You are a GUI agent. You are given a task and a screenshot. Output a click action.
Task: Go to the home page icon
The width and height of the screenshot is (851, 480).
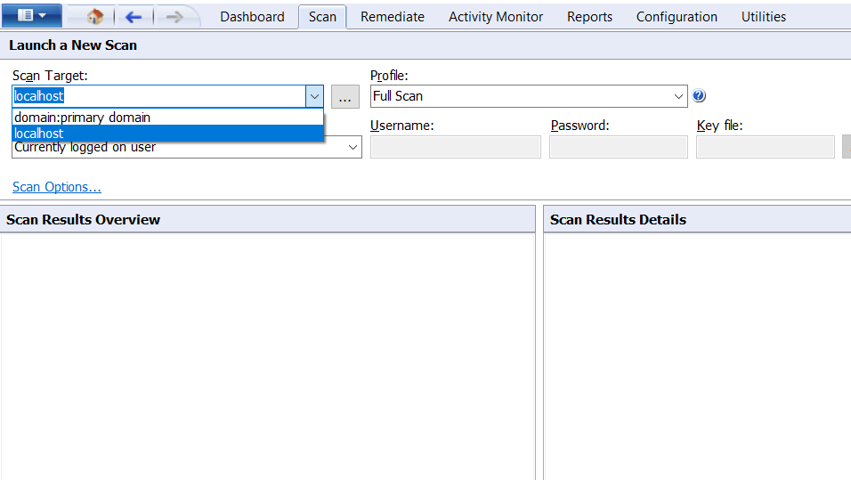[95, 17]
